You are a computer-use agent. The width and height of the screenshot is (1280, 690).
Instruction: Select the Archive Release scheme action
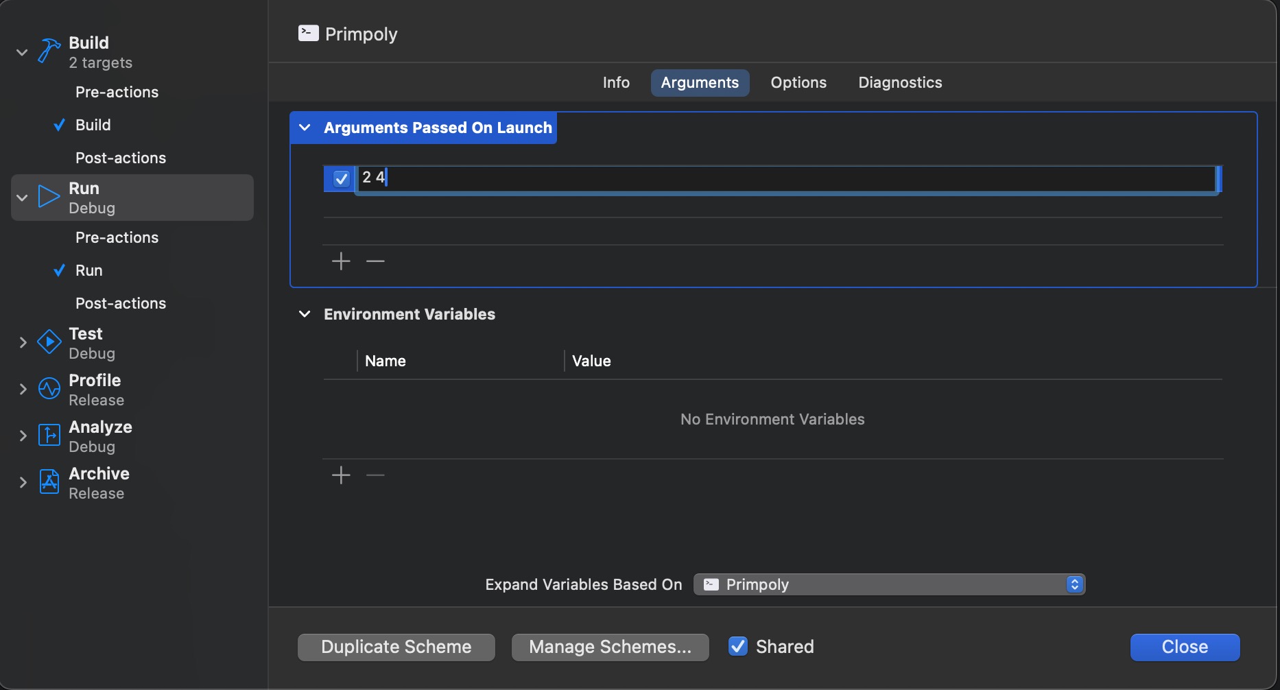click(x=132, y=483)
